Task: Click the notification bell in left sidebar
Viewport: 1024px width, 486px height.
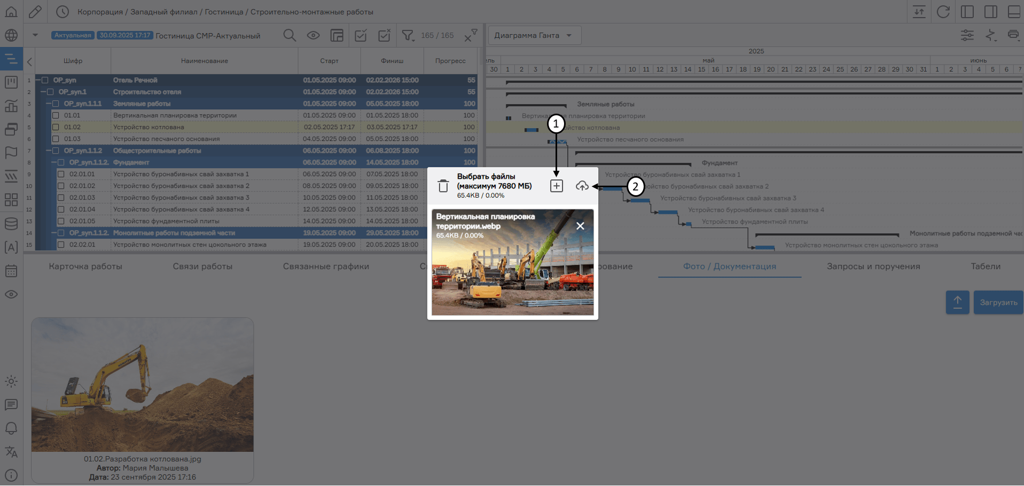Action: pyautogui.click(x=11, y=428)
